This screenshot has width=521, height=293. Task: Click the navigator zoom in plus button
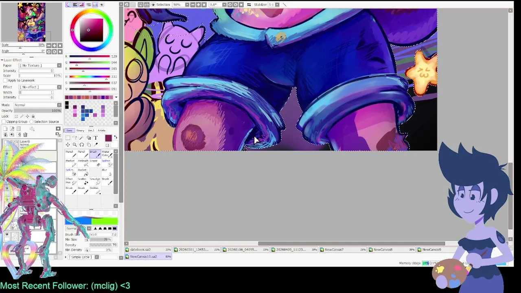click(54, 45)
